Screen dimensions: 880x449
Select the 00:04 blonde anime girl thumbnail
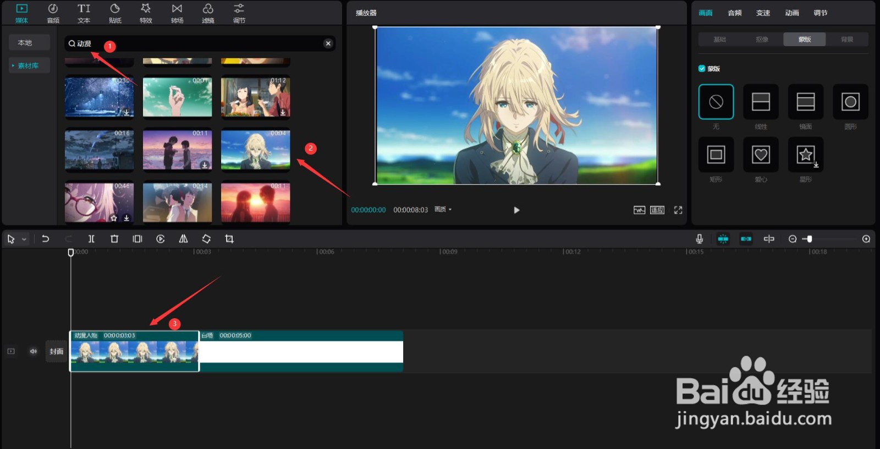point(255,149)
